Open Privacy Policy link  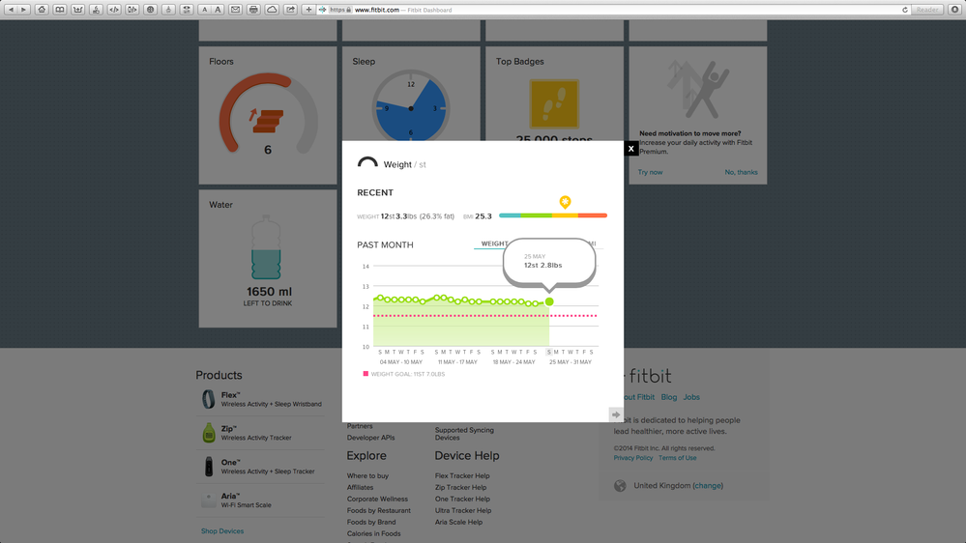(x=632, y=458)
